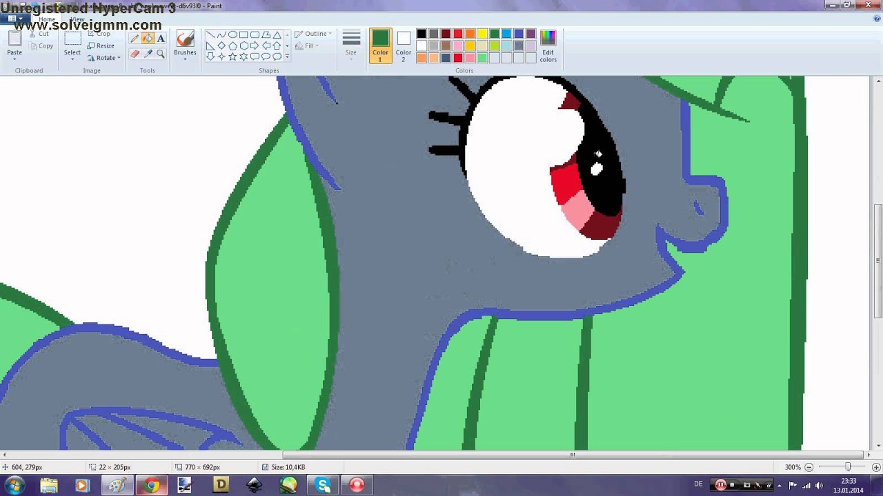
Task: Expand the Brushes dropdown arrow
Action: pos(185,59)
